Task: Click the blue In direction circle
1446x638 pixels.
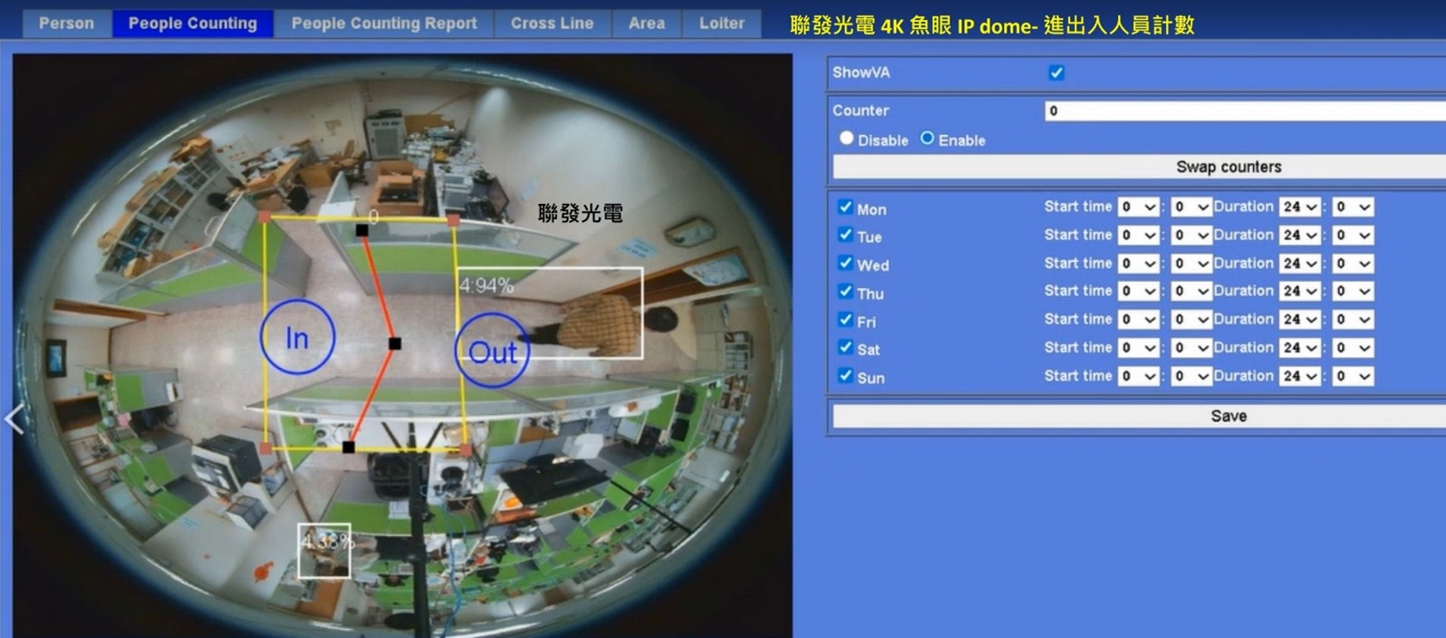Action: [x=297, y=337]
